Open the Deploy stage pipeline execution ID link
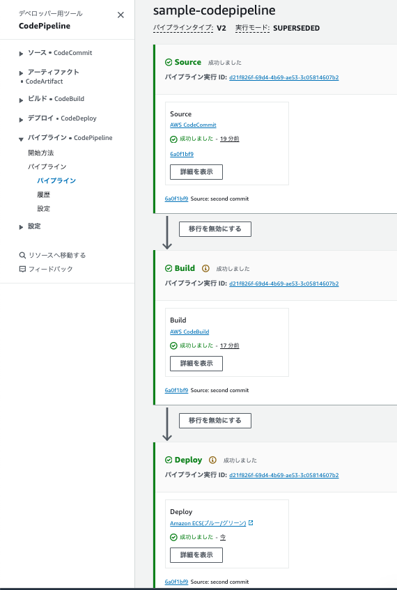The image size is (397, 590). [x=284, y=475]
